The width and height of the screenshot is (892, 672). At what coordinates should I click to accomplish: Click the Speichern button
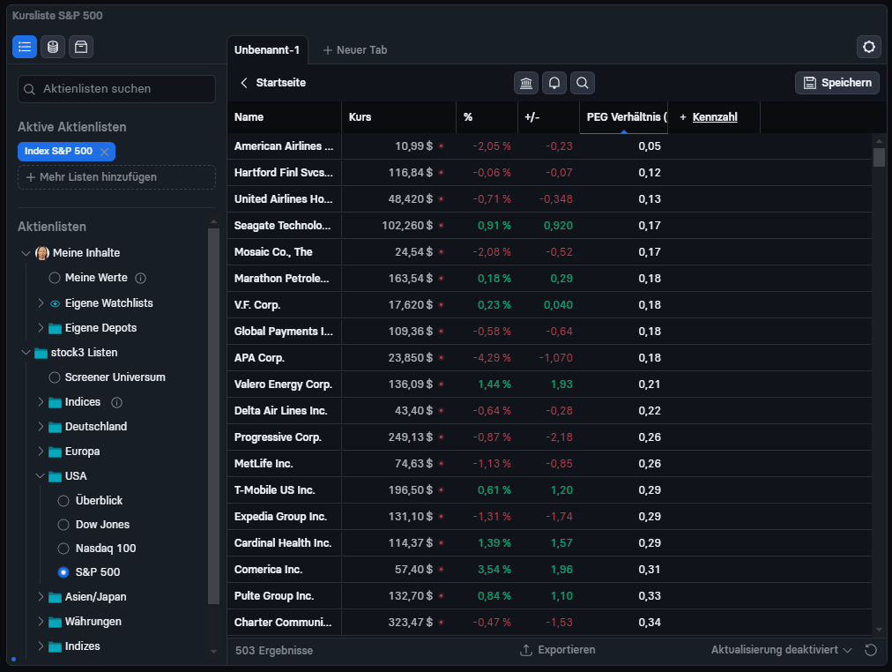[837, 83]
